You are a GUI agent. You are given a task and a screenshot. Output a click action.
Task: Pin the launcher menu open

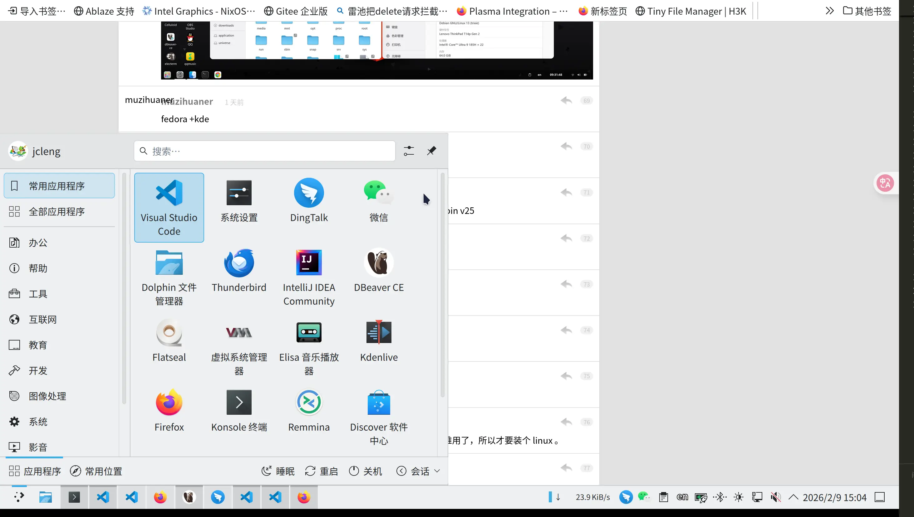pos(431,151)
